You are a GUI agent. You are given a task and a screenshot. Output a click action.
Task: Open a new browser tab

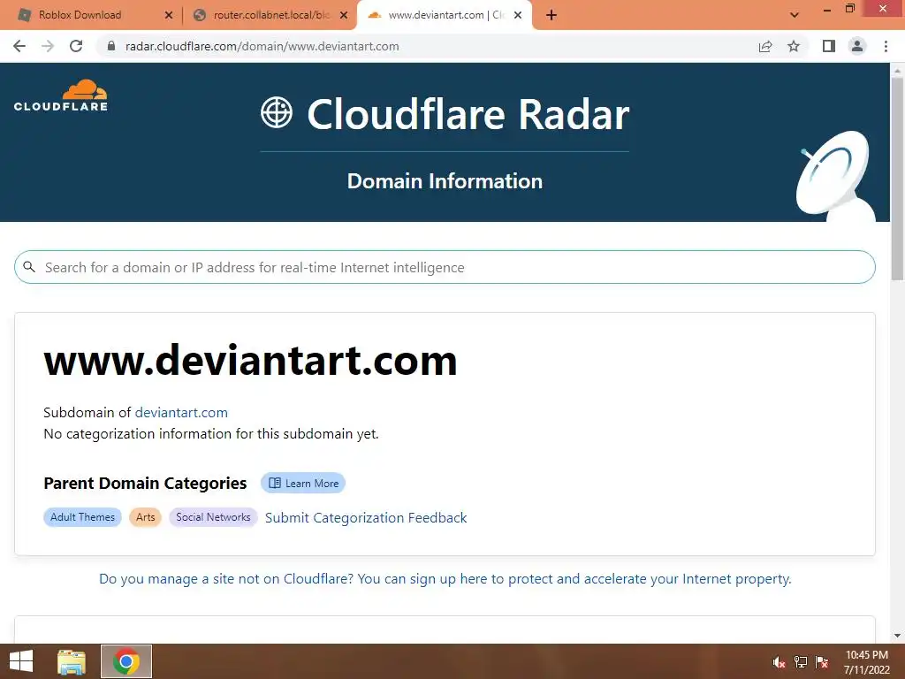(x=551, y=15)
